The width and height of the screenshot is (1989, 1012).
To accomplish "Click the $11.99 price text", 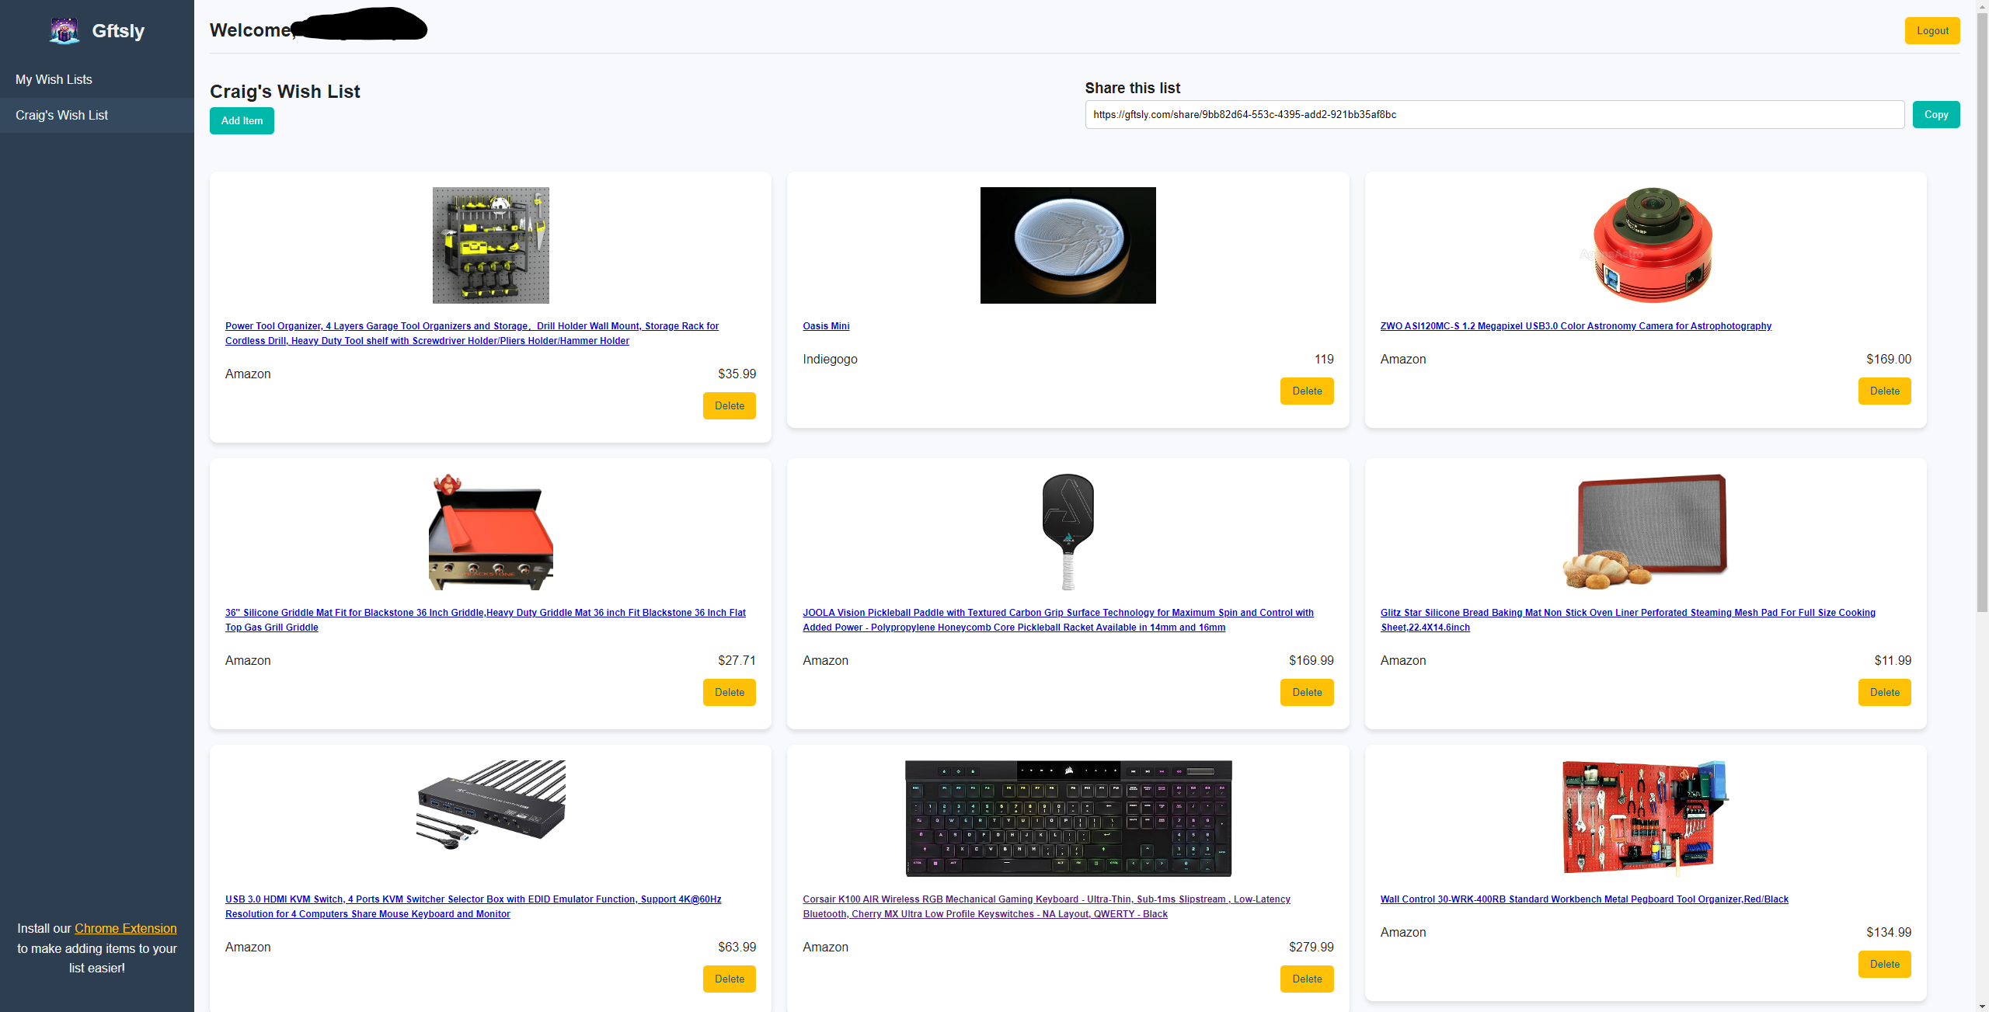I will click(x=1893, y=660).
